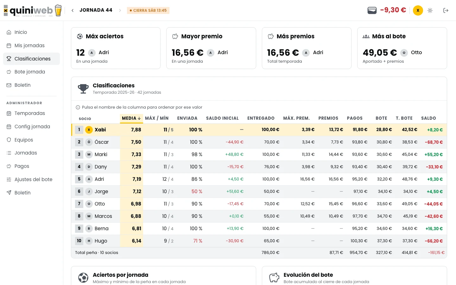Click the quiniweb logo

[33, 10]
